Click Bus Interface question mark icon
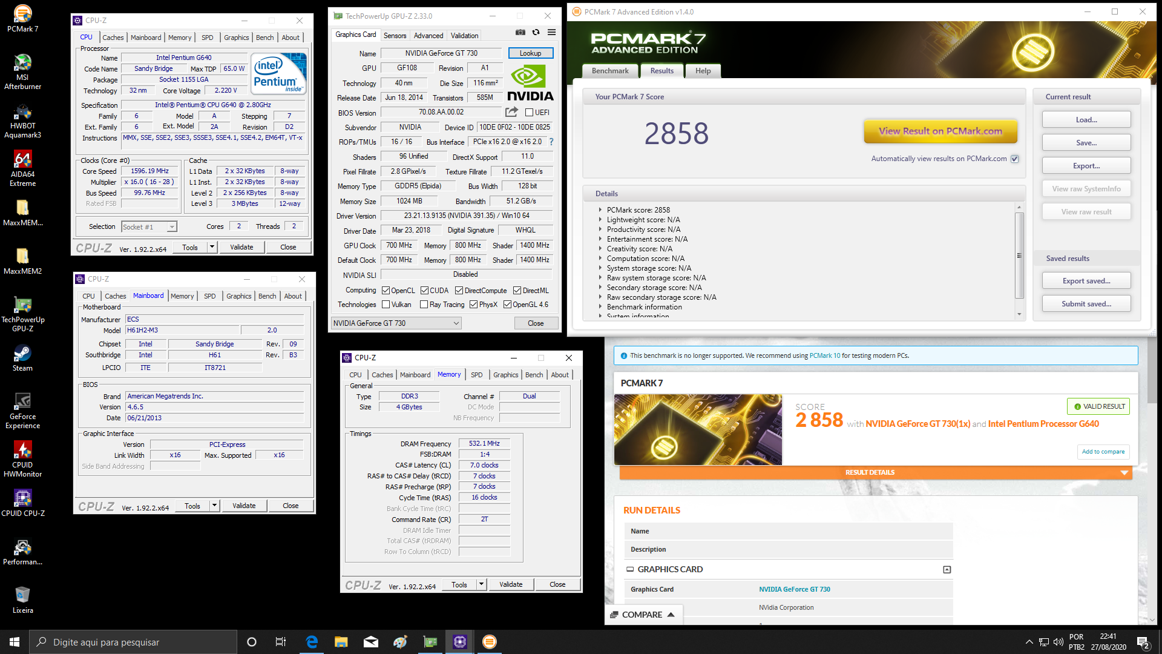This screenshot has width=1162, height=654. tap(551, 142)
